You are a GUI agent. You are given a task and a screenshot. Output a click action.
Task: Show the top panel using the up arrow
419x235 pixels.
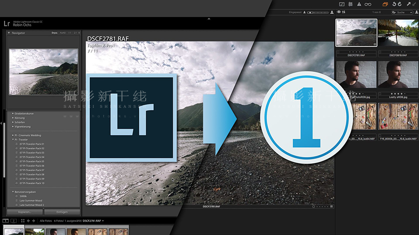(x=209, y=19)
